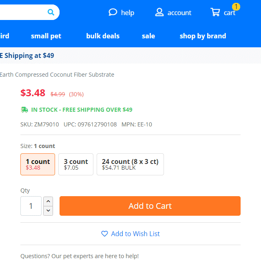The image size is (261, 261).
Task: Click the Free Shipping at $49 banner
Action: pos(27,55)
